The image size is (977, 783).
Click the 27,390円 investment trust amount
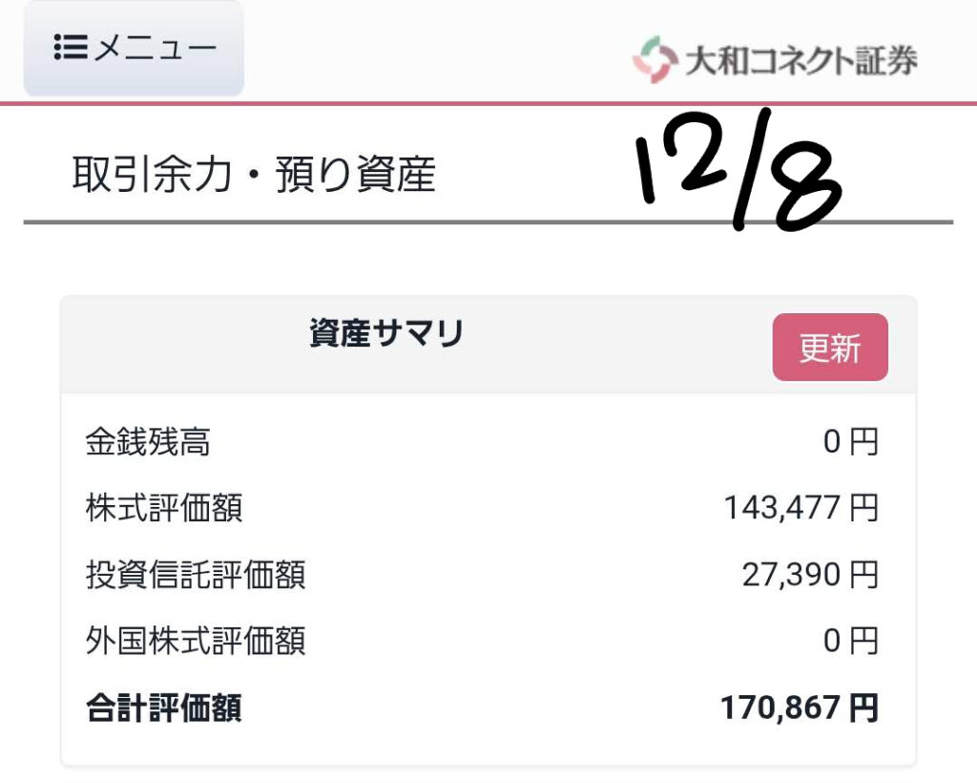tap(809, 575)
